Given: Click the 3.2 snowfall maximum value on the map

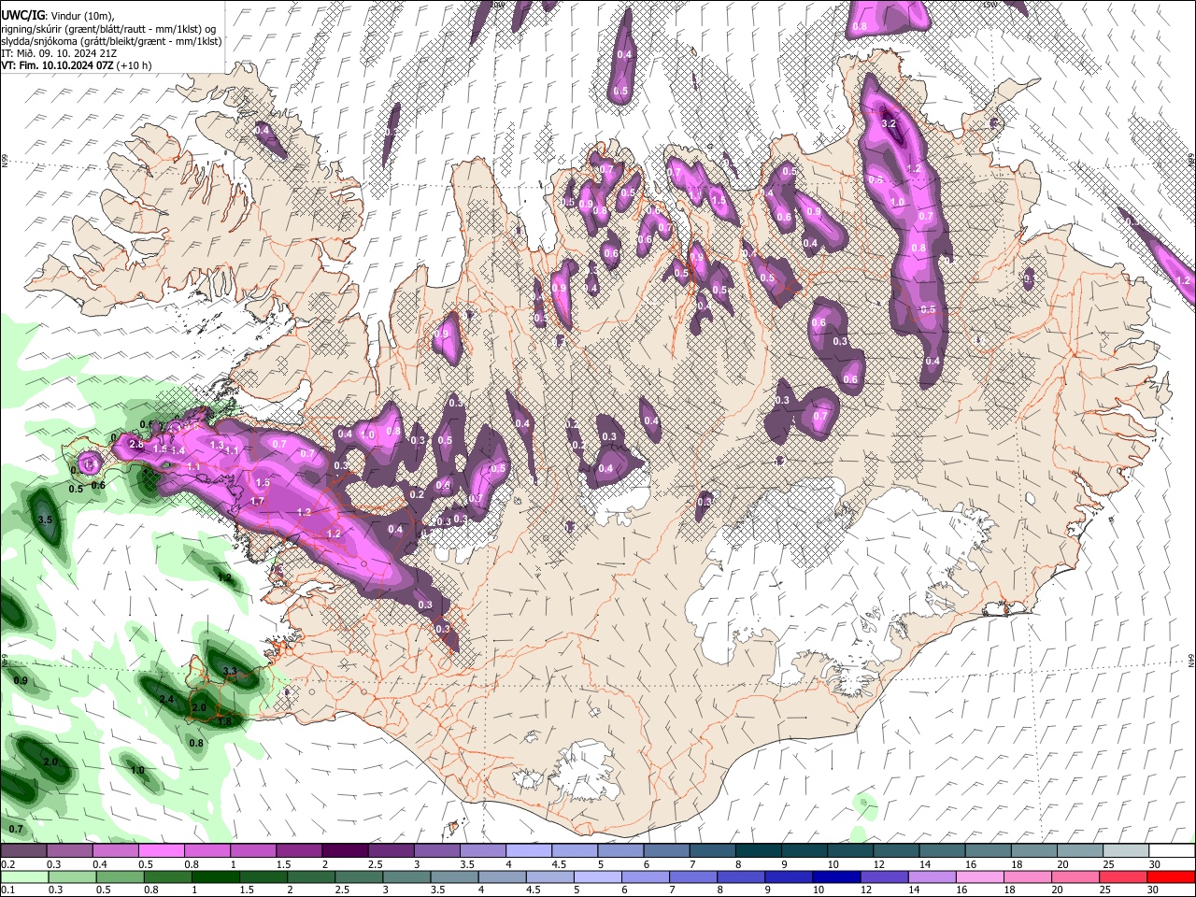Looking at the screenshot, I should click(889, 123).
